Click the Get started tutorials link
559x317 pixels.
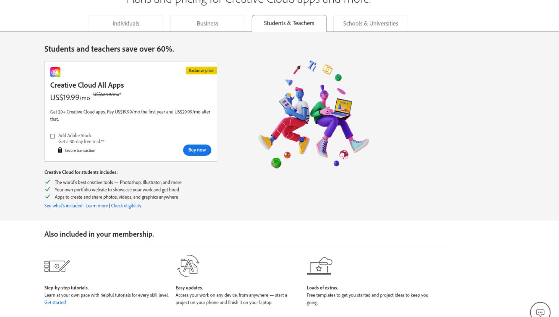pyautogui.click(x=55, y=302)
